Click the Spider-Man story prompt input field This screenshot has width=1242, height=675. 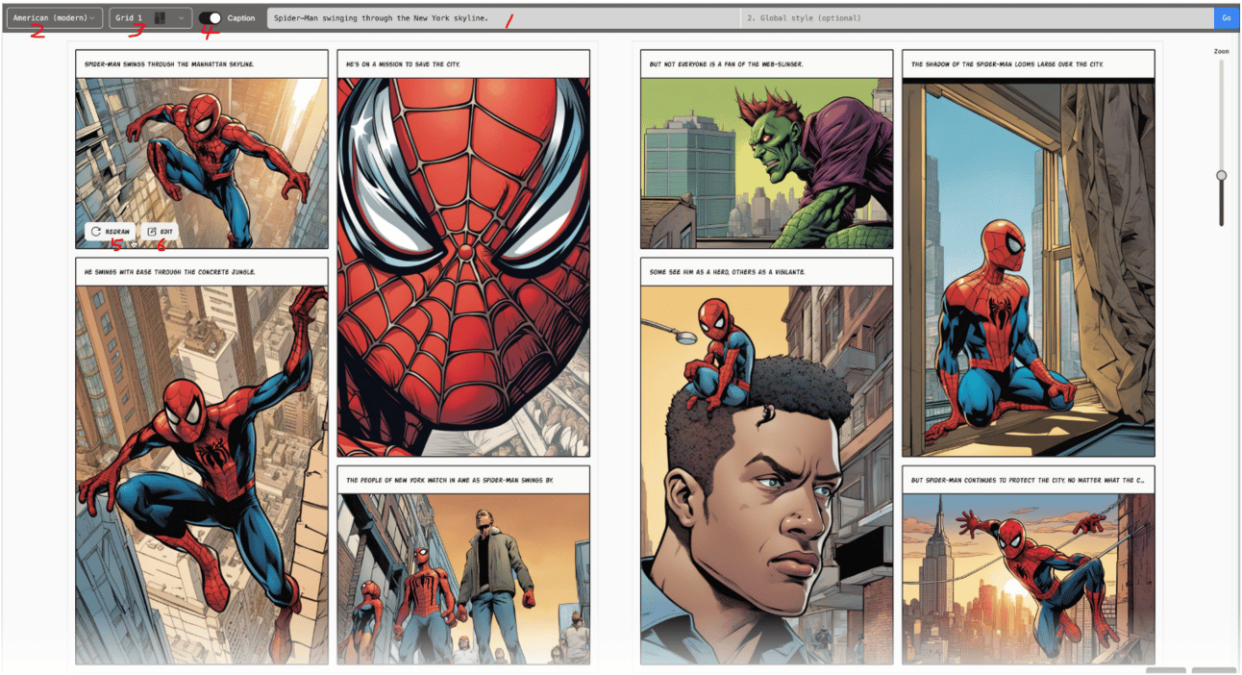tap(504, 17)
